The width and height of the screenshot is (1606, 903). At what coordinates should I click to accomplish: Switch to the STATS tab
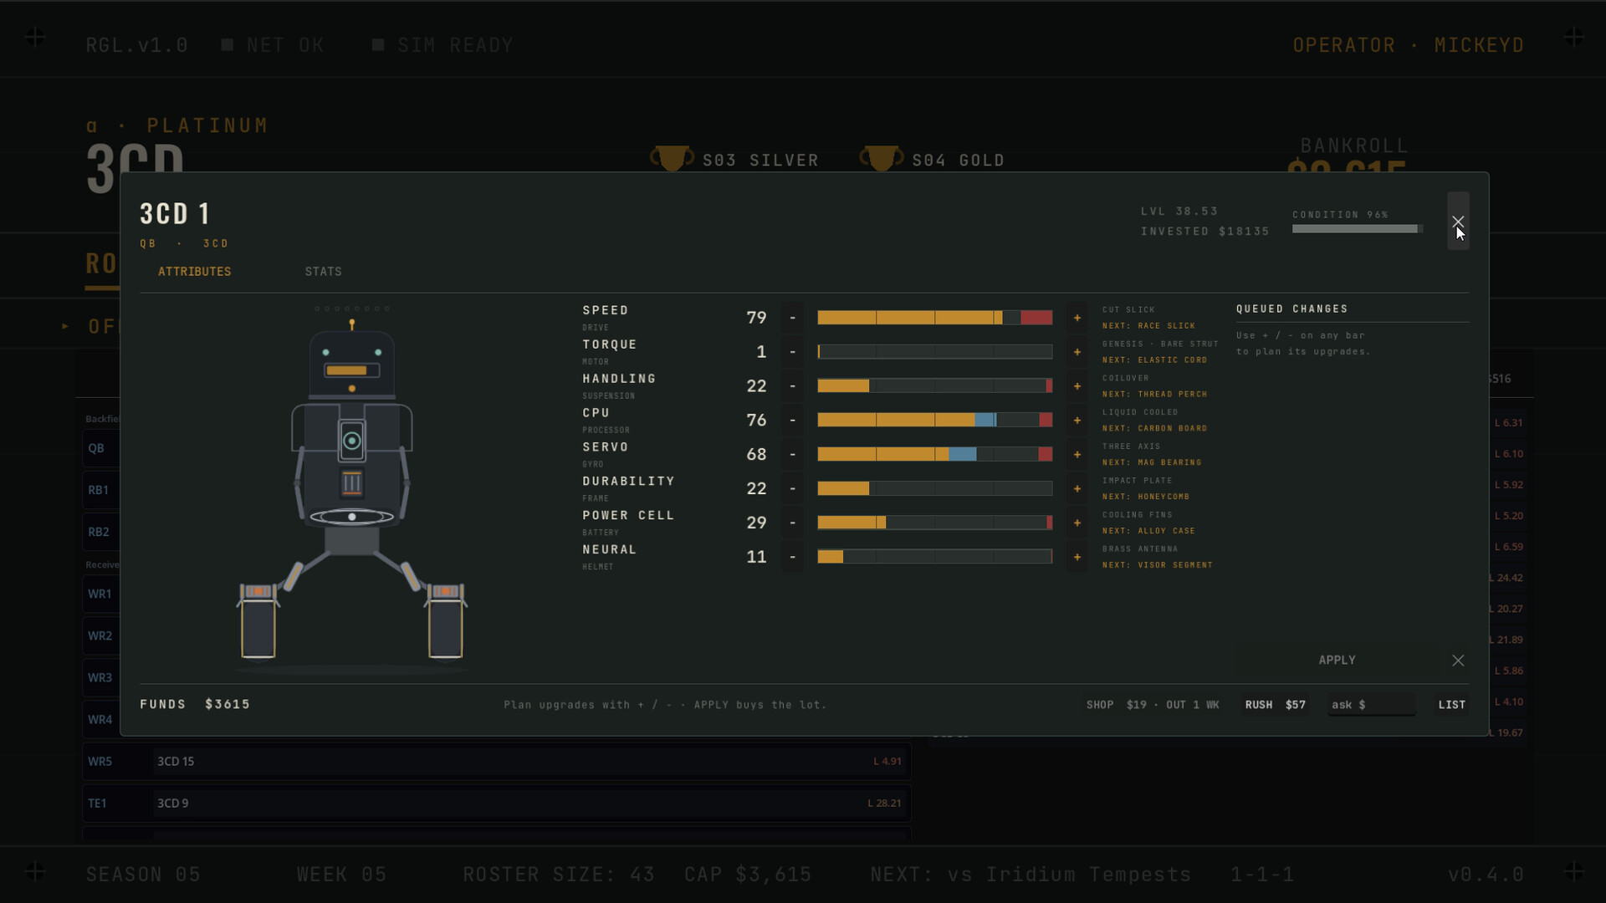[323, 272]
